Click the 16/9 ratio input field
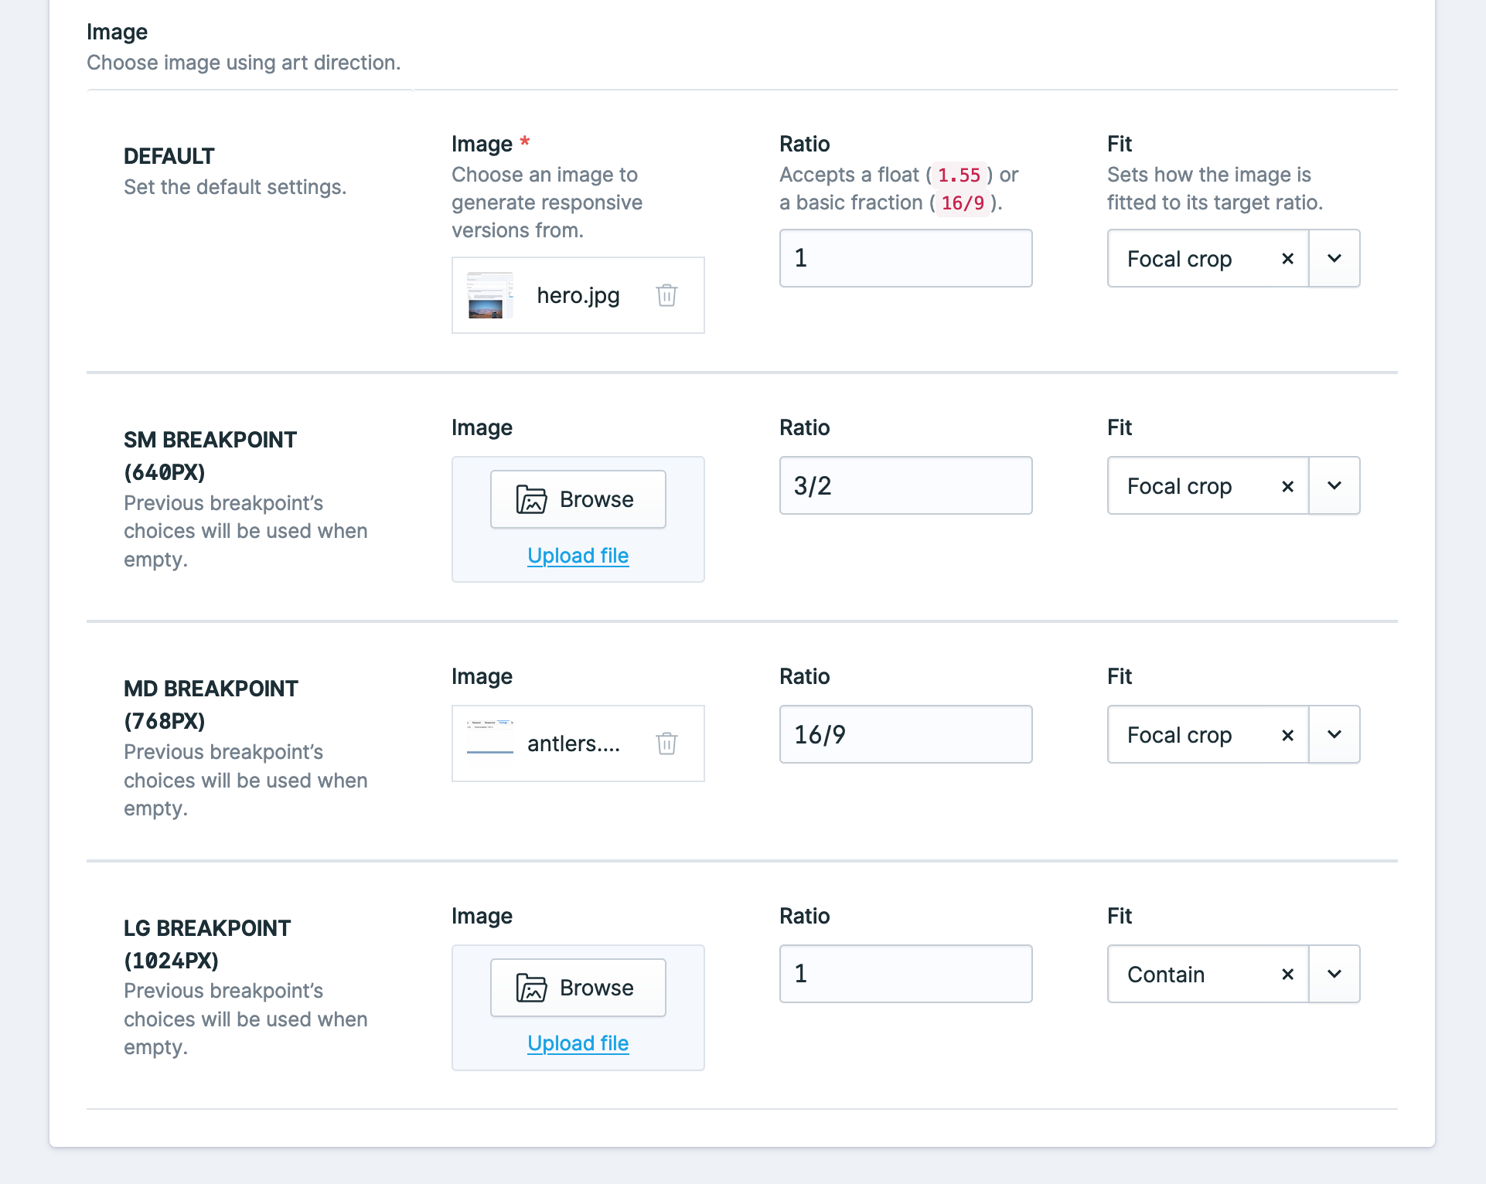Viewport: 1486px width, 1184px height. click(x=905, y=734)
